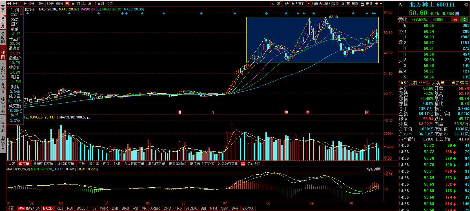Viewport: 470px width, 211px height.
Task: Toggle the 叠 overlay option
Action: point(343,4)
